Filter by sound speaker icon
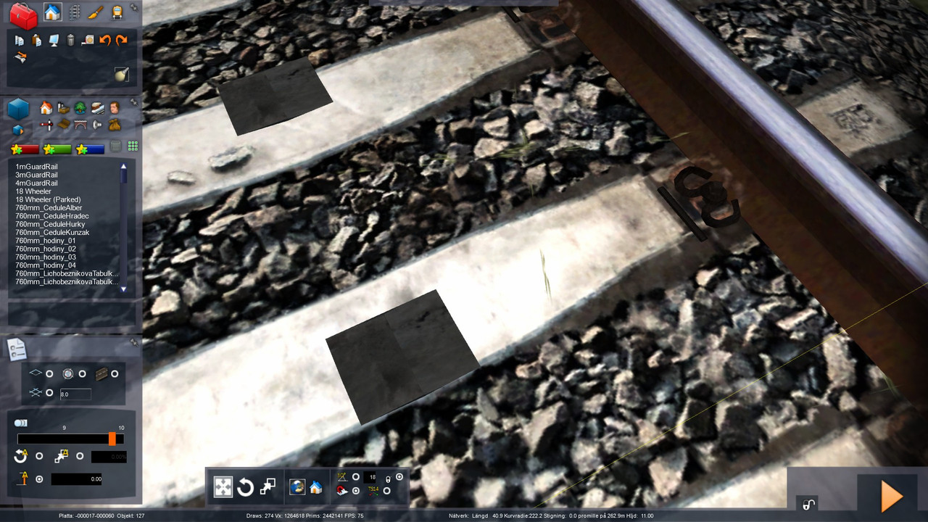 tap(98, 125)
